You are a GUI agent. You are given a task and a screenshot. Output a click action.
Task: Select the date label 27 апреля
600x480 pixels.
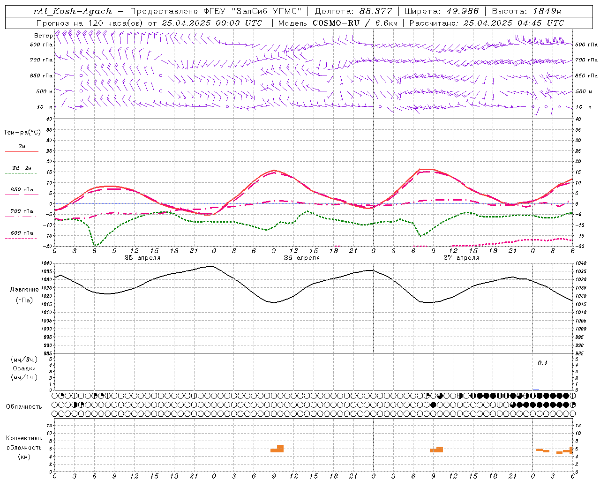(461, 258)
